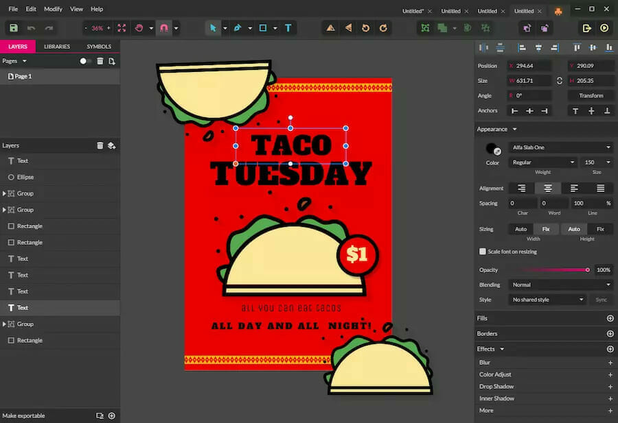The width and height of the screenshot is (618, 423).
Task: Select the Rectangle shape tool
Action: (x=263, y=28)
